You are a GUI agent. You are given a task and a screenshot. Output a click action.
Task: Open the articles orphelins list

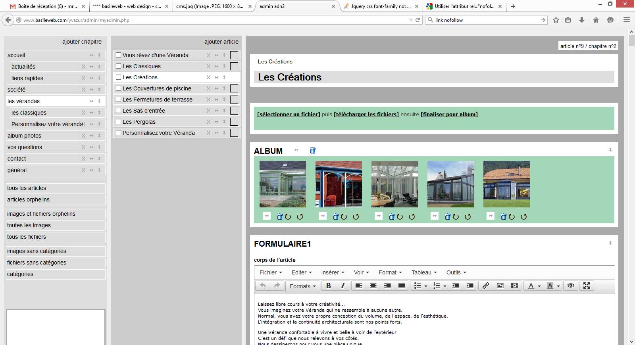click(56, 199)
